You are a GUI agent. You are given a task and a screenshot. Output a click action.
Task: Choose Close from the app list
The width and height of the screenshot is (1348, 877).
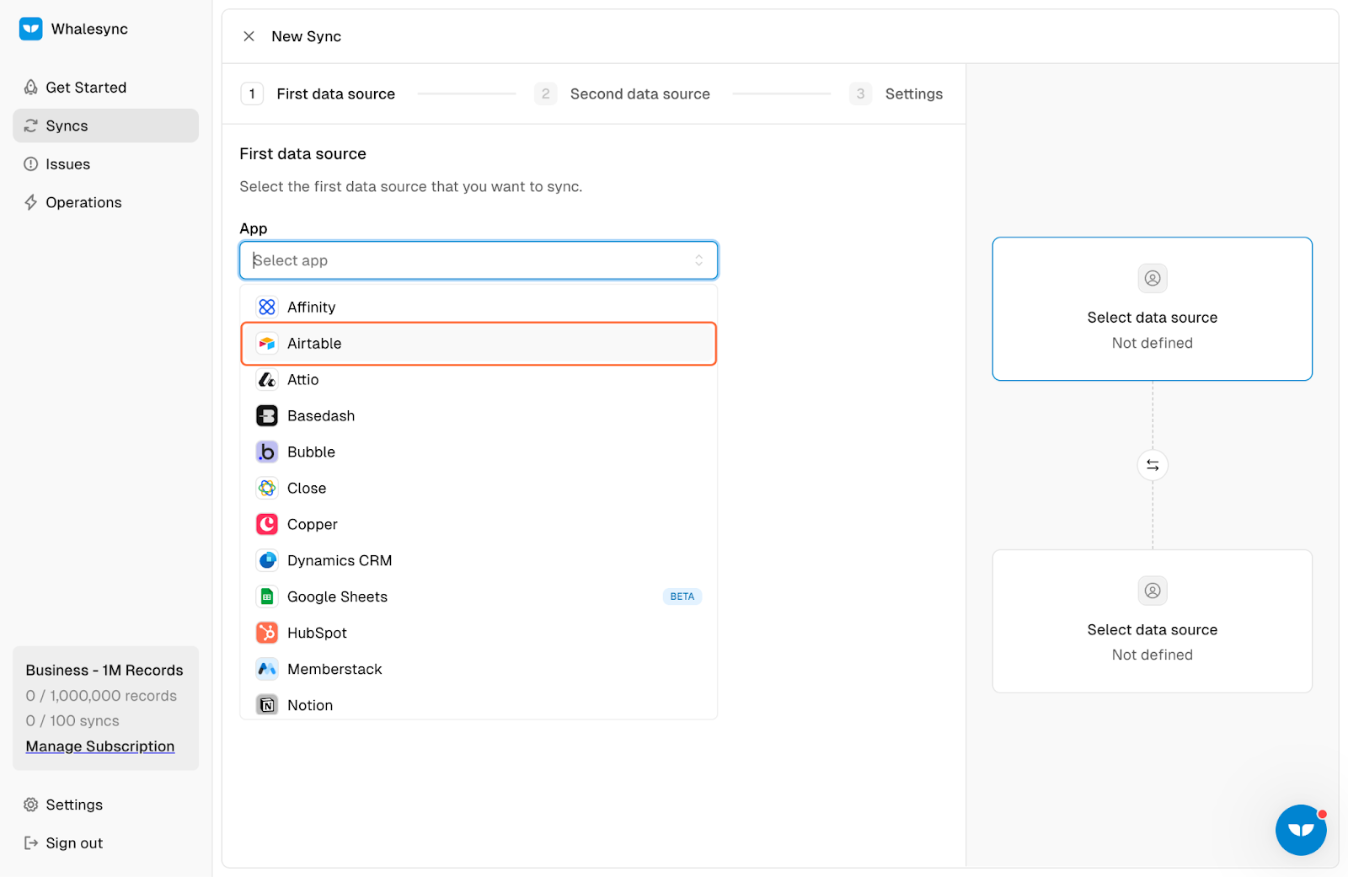pos(479,489)
